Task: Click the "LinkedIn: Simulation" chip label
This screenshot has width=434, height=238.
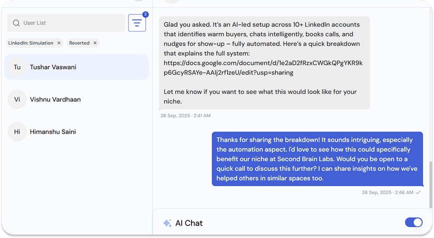Action: point(31,43)
